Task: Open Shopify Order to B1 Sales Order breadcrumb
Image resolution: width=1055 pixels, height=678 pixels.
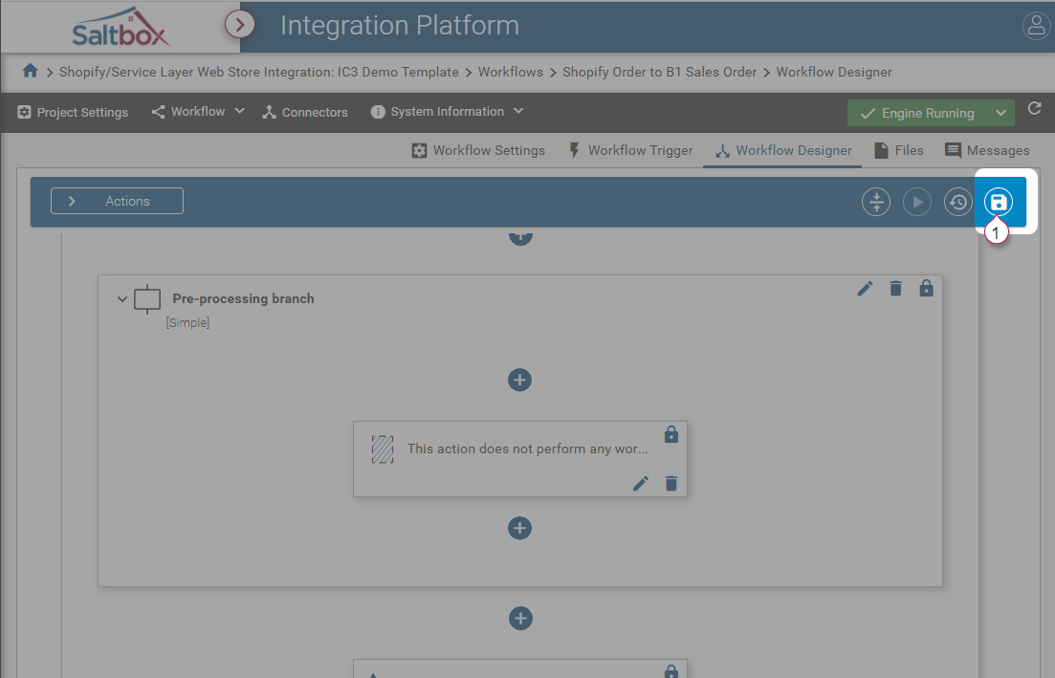Action: [x=659, y=72]
